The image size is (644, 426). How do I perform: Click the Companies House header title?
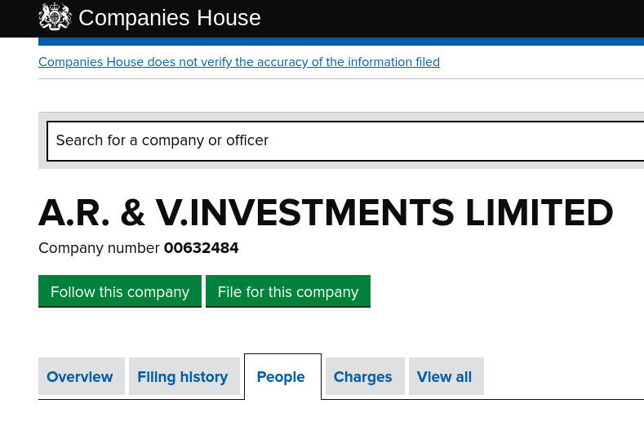[x=170, y=18]
